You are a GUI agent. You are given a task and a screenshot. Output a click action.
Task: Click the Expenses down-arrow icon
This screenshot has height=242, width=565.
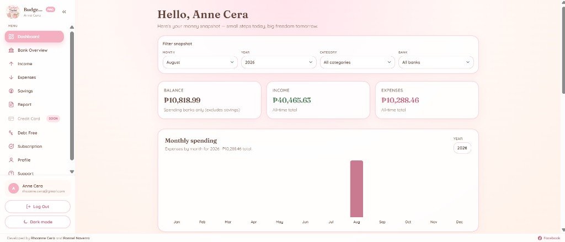click(11, 77)
